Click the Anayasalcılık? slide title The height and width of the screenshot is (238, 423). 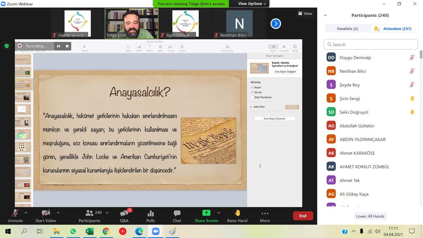140,92
